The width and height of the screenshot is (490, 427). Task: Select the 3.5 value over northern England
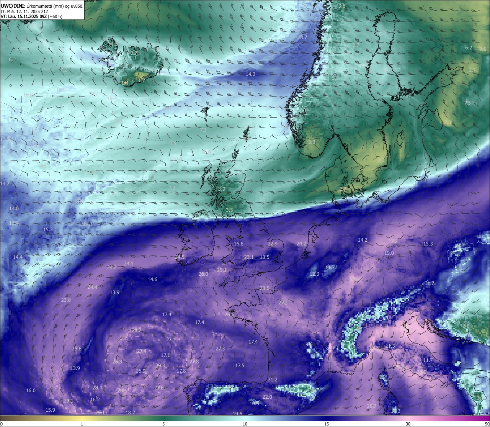(229, 210)
